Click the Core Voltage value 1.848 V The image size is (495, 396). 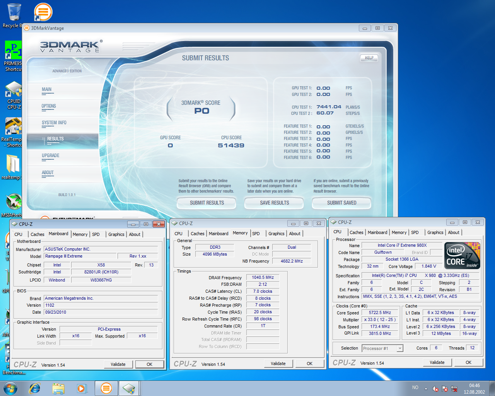pyautogui.click(x=429, y=266)
